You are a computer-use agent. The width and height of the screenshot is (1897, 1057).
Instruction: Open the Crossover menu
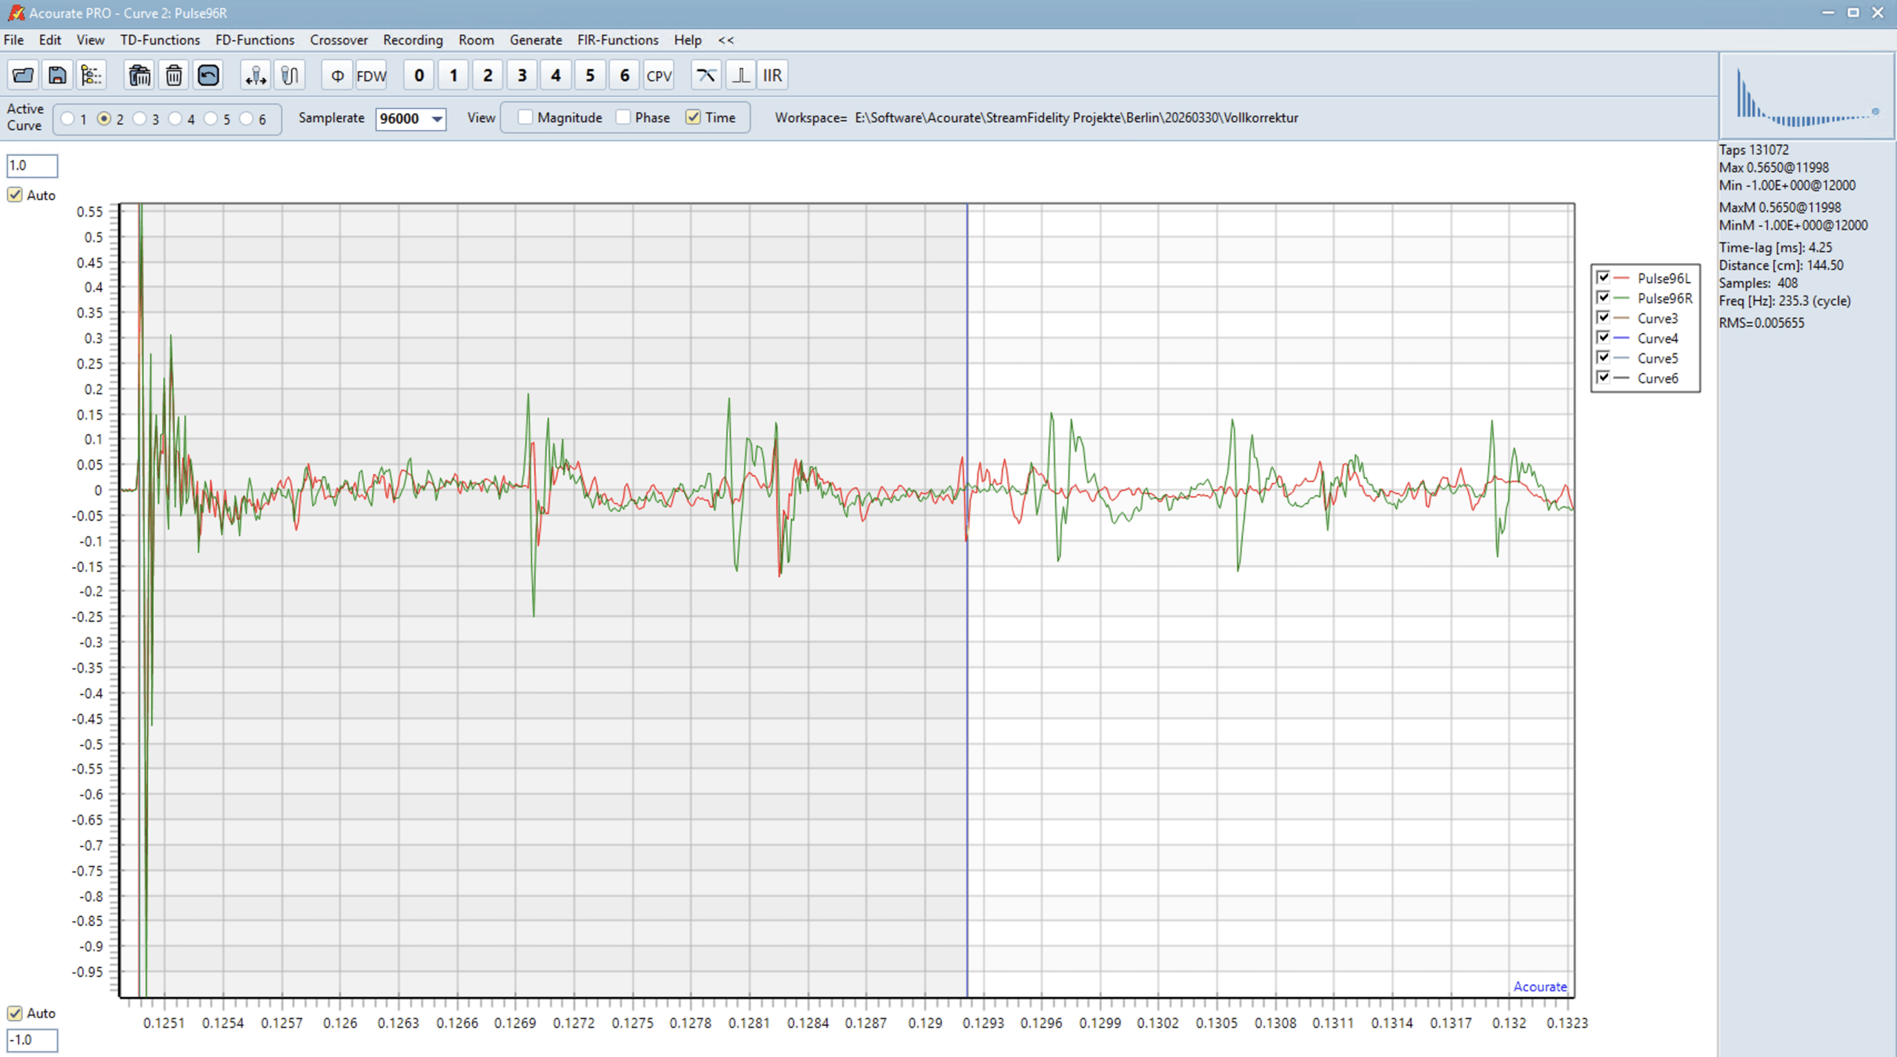pyautogui.click(x=339, y=40)
